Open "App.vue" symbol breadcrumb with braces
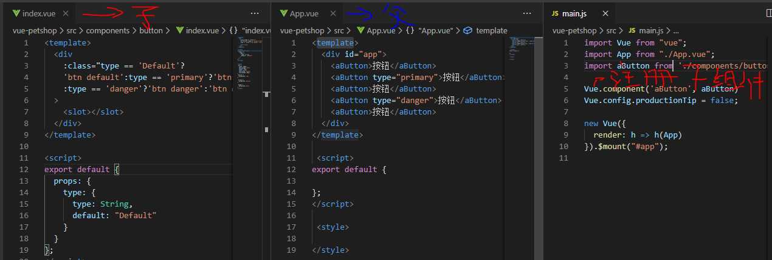The image size is (772, 260). tap(429, 30)
